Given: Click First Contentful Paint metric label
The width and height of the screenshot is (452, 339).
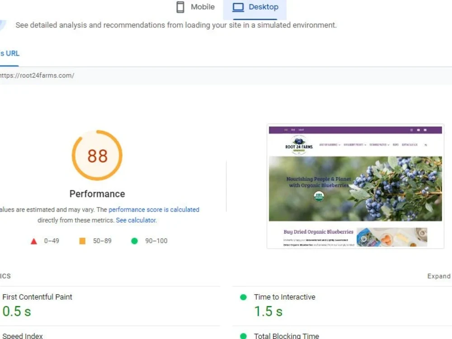Looking at the screenshot, I should click(37, 297).
